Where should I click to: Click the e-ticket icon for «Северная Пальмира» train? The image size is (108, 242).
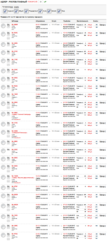(x=8, y=132)
